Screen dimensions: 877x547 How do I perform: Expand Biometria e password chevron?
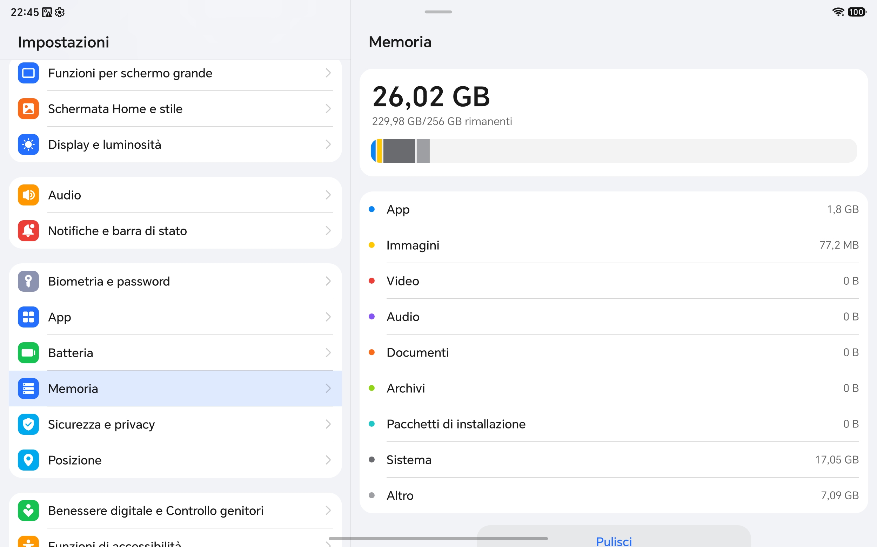328,281
